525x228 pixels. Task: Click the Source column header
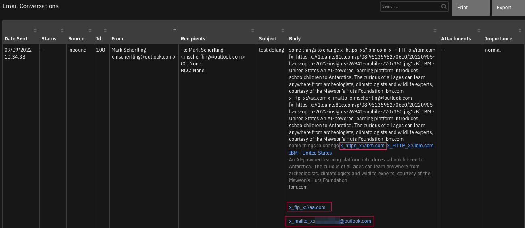click(x=76, y=39)
